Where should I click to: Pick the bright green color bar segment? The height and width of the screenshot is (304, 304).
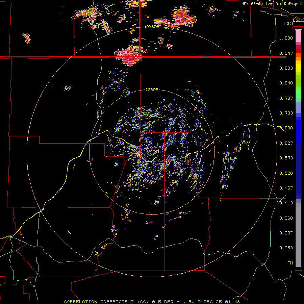click(x=298, y=92)
